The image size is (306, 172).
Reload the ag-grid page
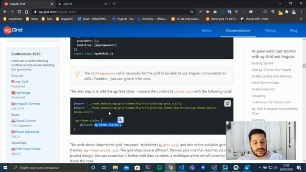coord(19,12)
